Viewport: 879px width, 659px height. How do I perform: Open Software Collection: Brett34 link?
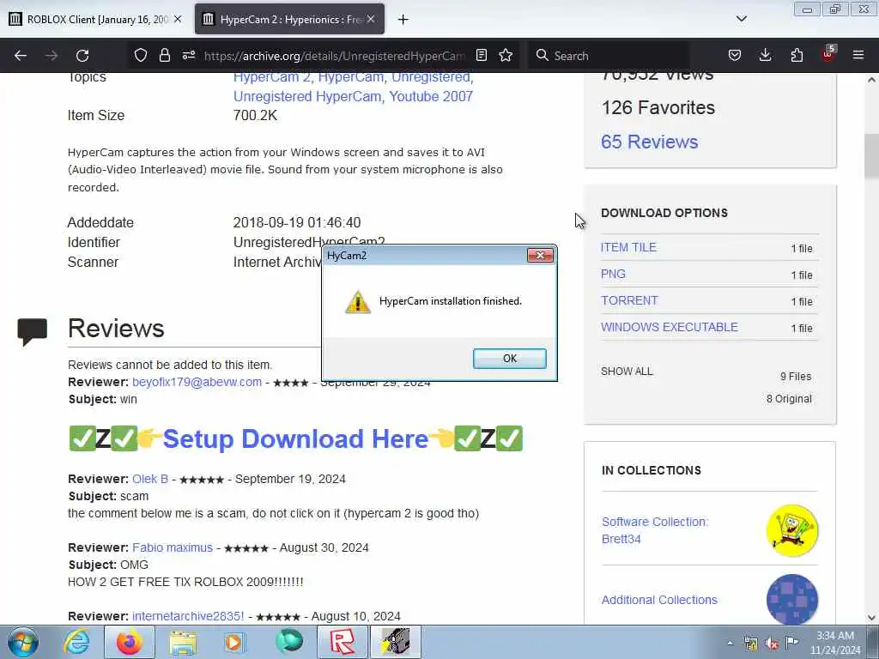(655, 530)
